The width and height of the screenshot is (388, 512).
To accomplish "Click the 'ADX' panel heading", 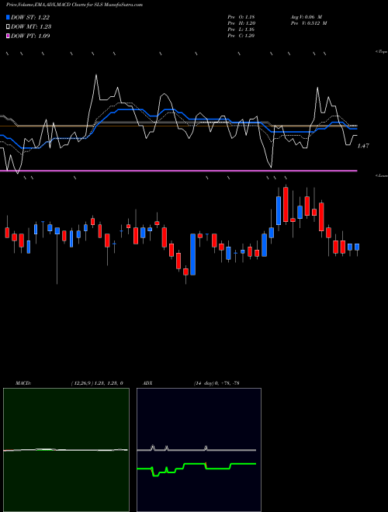I will (x=147, y=383).
